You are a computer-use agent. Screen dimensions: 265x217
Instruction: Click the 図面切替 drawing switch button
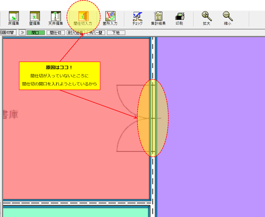click(x=8, y=32)
